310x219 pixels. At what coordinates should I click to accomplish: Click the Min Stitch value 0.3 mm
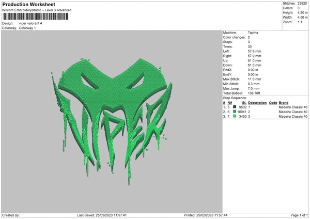[x=254, y=84]
